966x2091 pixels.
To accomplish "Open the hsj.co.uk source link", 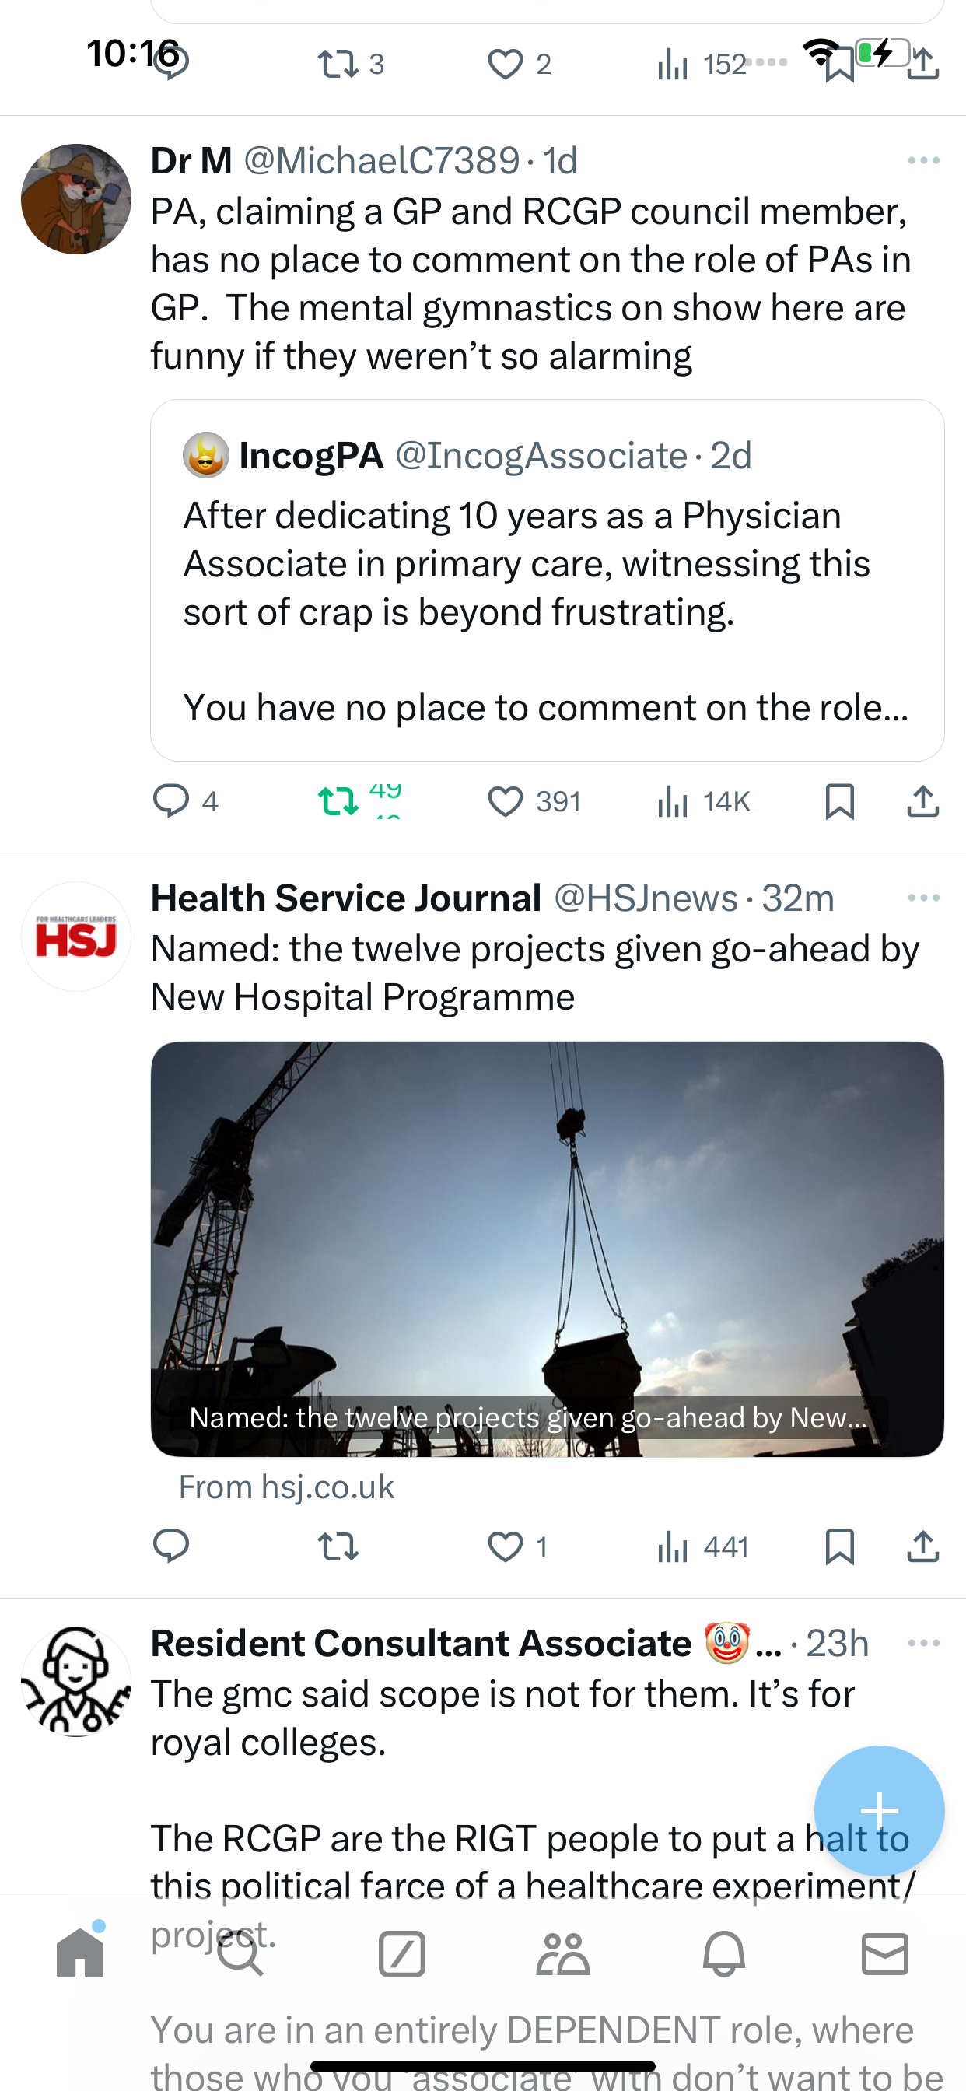I will click(285, 1487).
